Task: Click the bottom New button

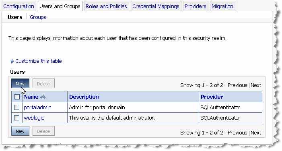Action: 20,131
